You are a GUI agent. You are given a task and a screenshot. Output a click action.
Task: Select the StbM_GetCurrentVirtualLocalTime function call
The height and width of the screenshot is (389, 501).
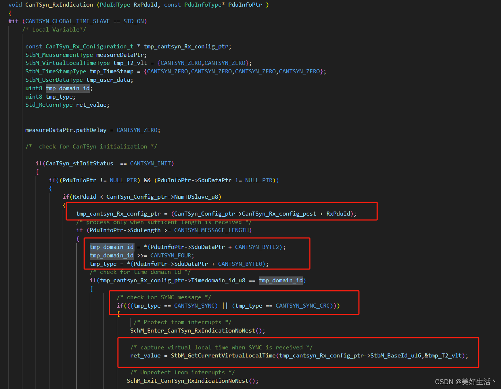point(223,355)
